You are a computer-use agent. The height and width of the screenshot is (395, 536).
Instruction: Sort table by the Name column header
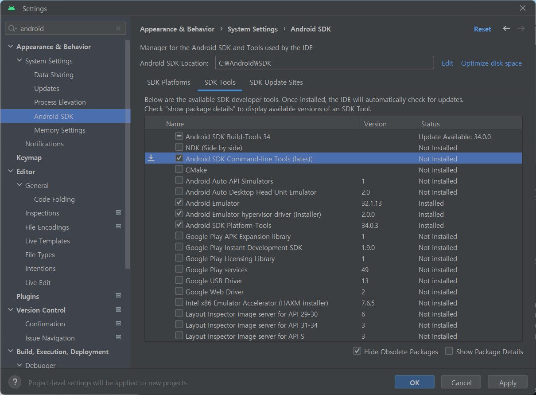coord(261,124)
